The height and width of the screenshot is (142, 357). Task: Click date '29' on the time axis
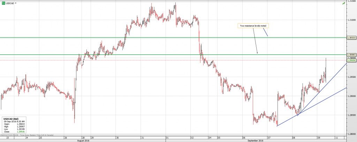coord(92,138)
